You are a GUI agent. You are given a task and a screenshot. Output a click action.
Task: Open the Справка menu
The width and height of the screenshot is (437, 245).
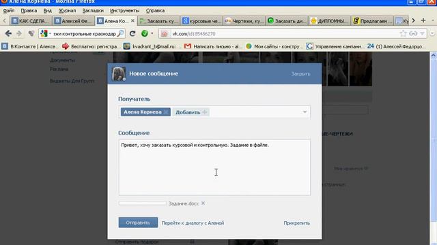coord(155,11)
